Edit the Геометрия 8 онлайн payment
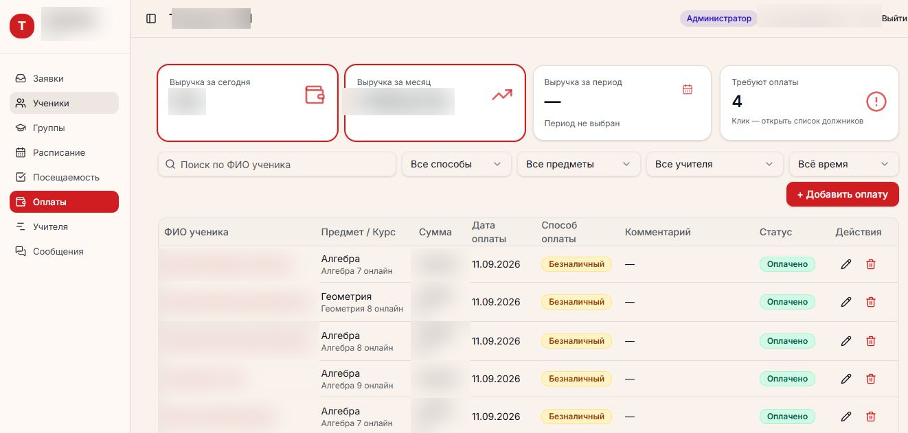The height and width of the screenshot is (433, 908). (x=846, y=302)
